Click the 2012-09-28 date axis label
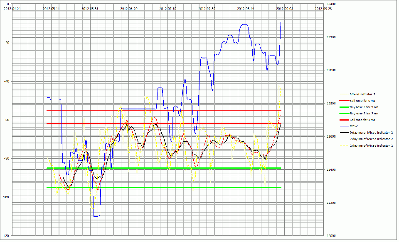Screen dimensions: 399x242 323,8
